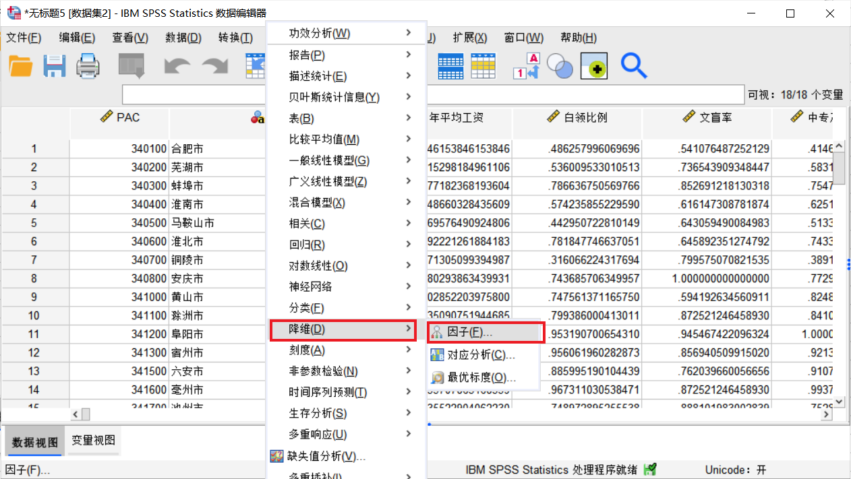Open 因子(F)... from the submenu
851x479 pixels.
pos(485,332)
